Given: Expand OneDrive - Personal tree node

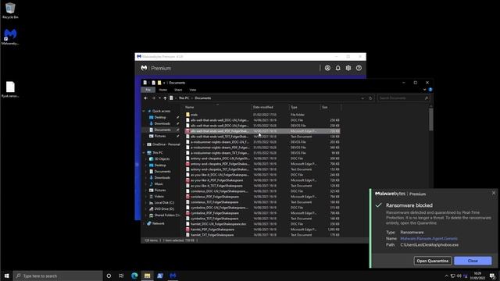Looking at the screenshot, I should [x=144, y=144].
